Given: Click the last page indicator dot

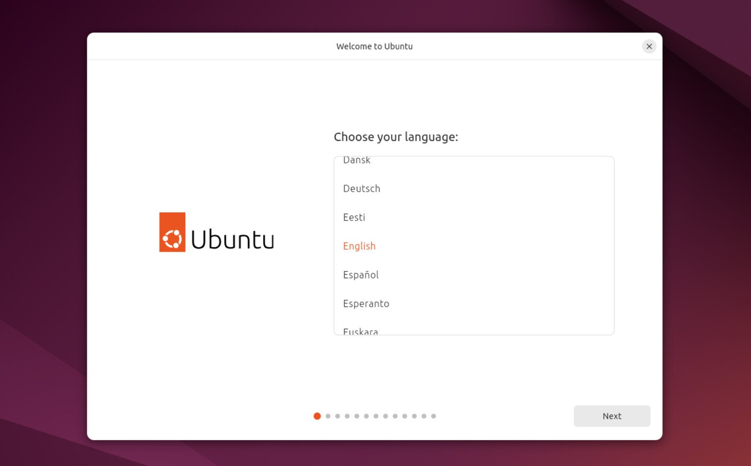Looking at the screenshot, I should [434, 416].
